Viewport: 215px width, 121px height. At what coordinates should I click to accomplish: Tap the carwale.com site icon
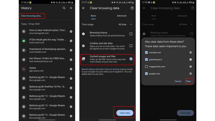pyautogui.click(x=190, y=52)
